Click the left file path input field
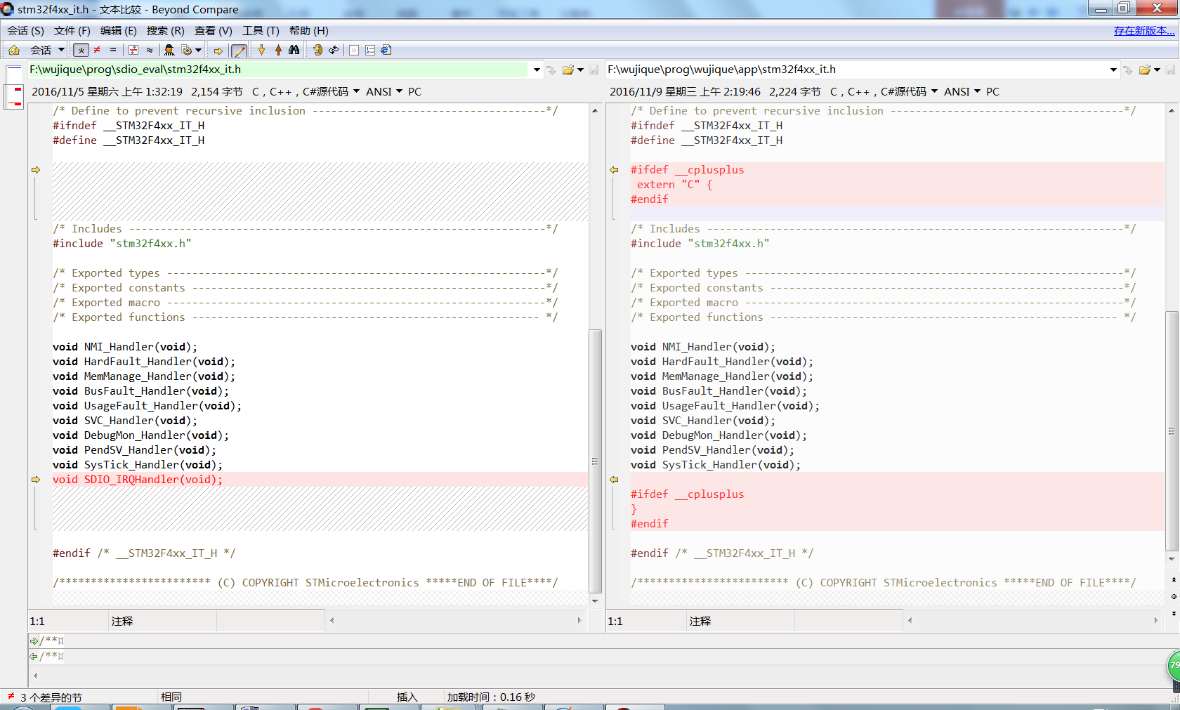This screenshot has width=1180, height=710. [x=278, y=70]
